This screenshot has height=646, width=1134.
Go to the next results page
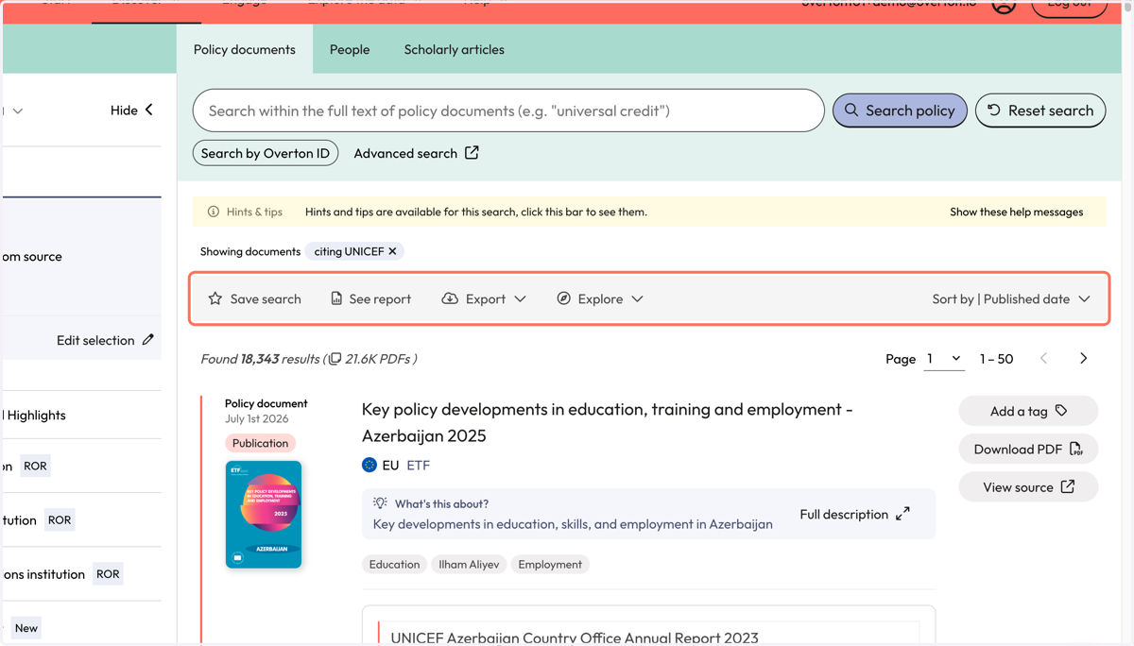click(x=1083, y=359)
